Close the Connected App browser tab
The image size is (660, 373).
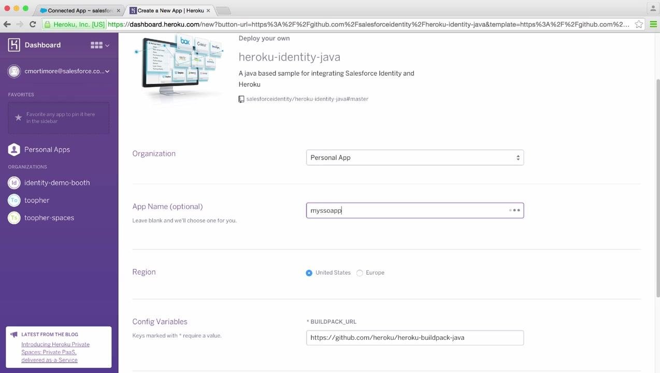pyautogui.click(x=118, y=10)
